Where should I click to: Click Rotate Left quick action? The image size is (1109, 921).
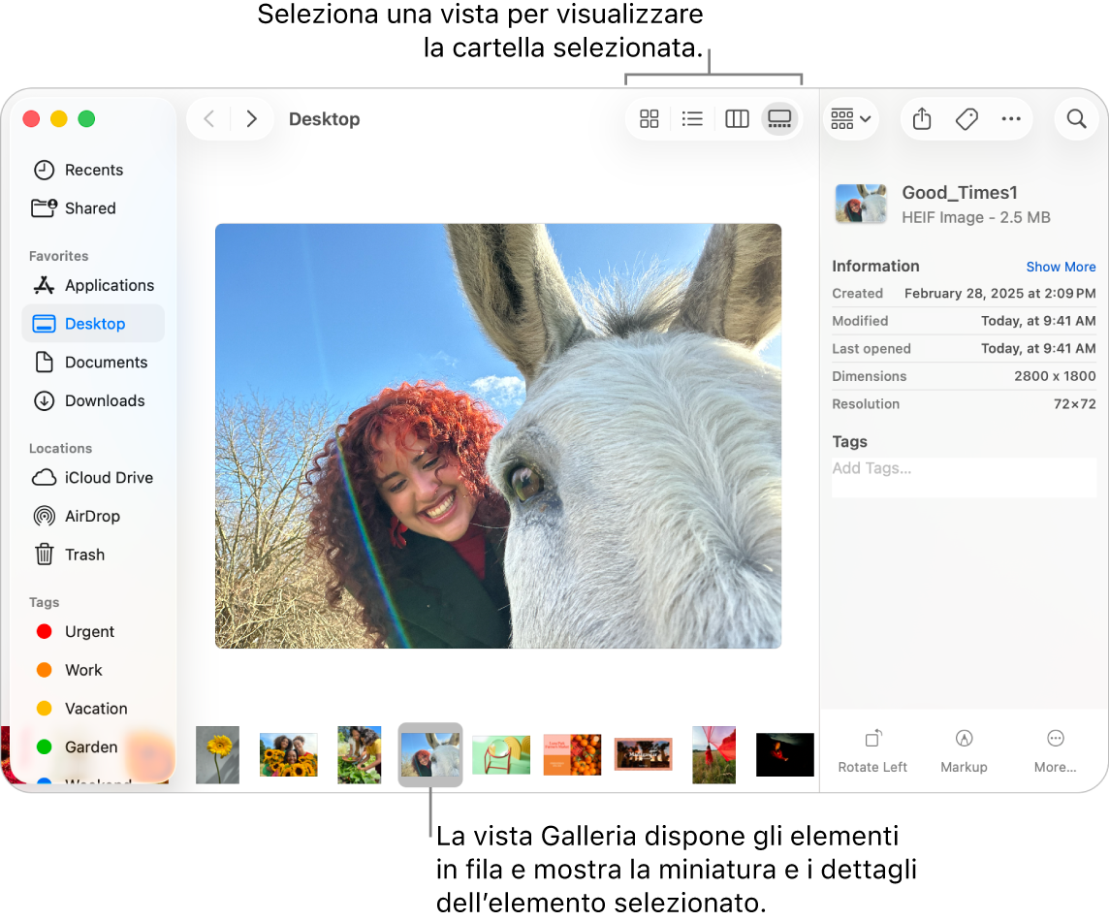tap(872, 751)
